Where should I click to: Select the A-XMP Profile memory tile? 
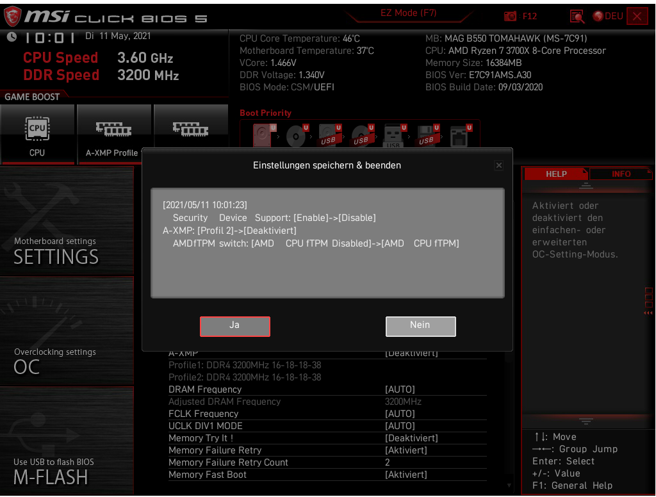tap(114, 134)
